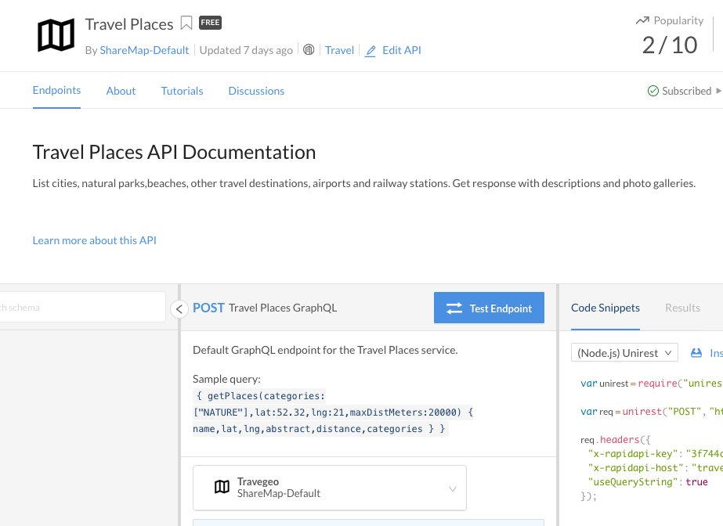The image size is (723, 526).
Task: Switch to the Tutorials tab
Action: [183, 91]
